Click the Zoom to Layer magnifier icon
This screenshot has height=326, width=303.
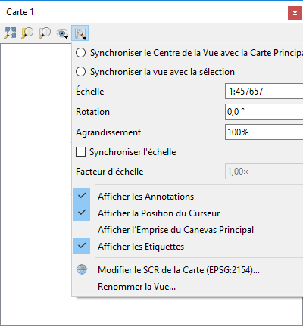(45, 33)
